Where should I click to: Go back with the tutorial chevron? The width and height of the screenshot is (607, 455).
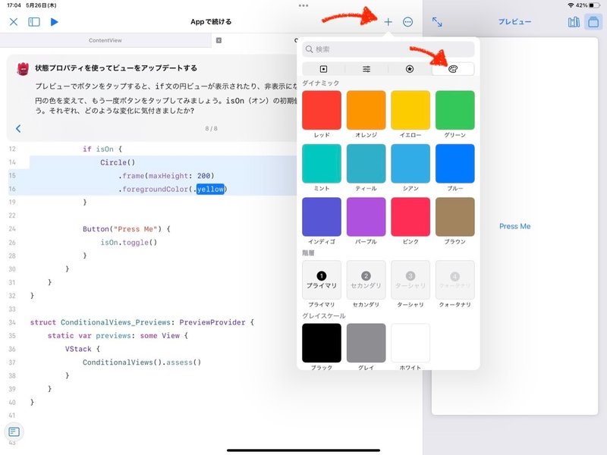pos(18,128)
